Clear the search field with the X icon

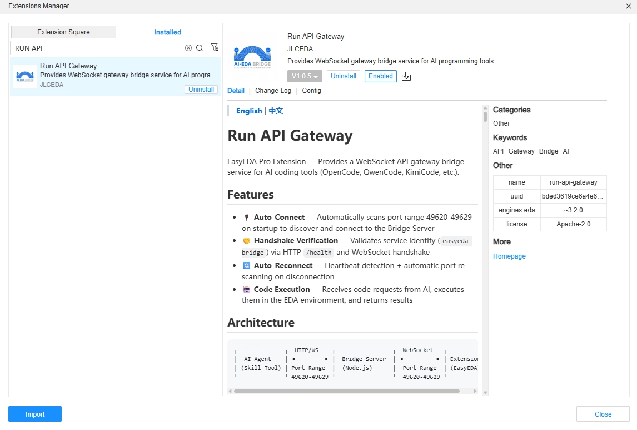click(x=188, y=48)
